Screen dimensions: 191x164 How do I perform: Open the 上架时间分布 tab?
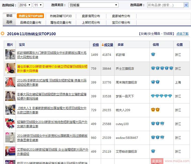(x=91, y=23)
